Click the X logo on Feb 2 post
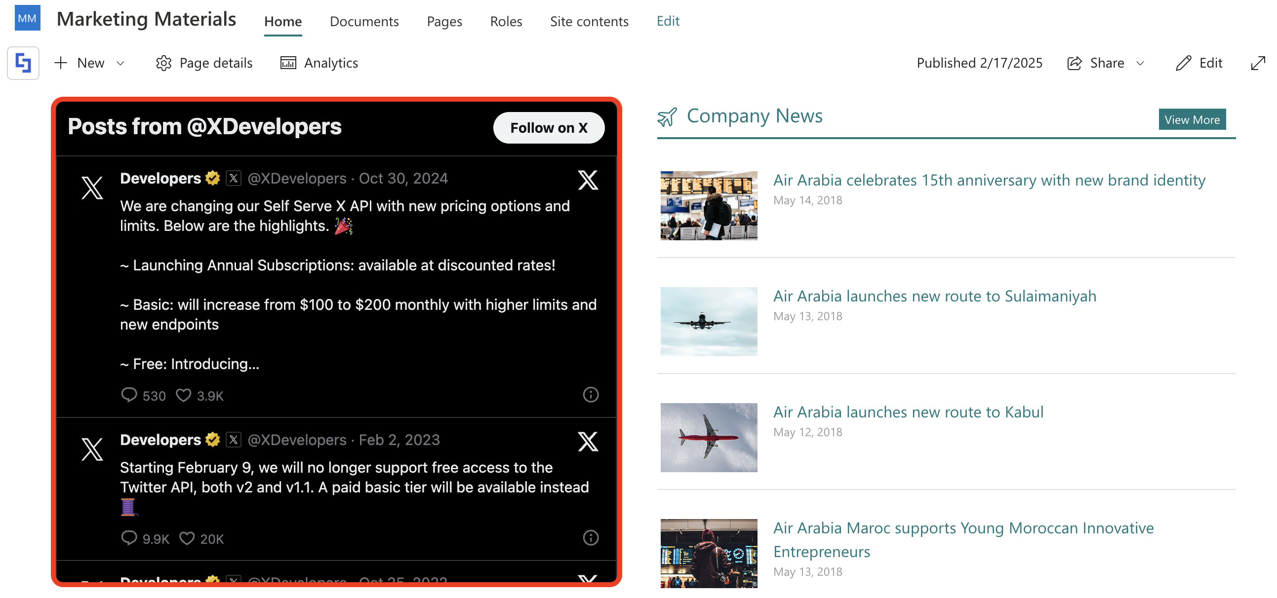1277x598 pixels. click(x=588, y=442)
